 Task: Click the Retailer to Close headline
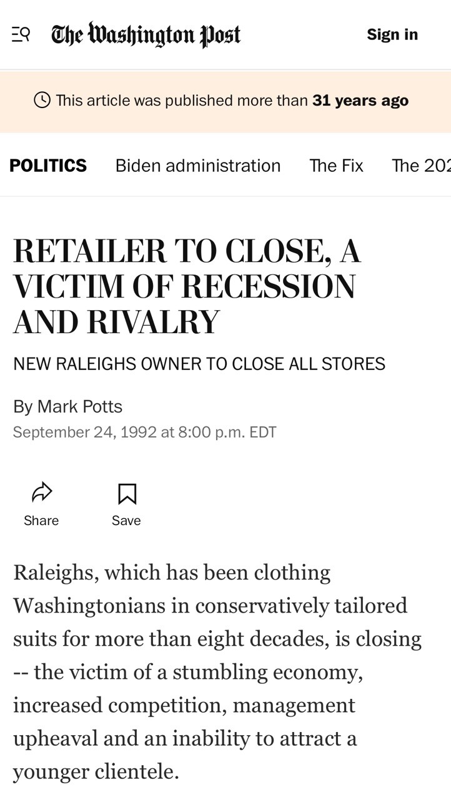pos(187,286)
